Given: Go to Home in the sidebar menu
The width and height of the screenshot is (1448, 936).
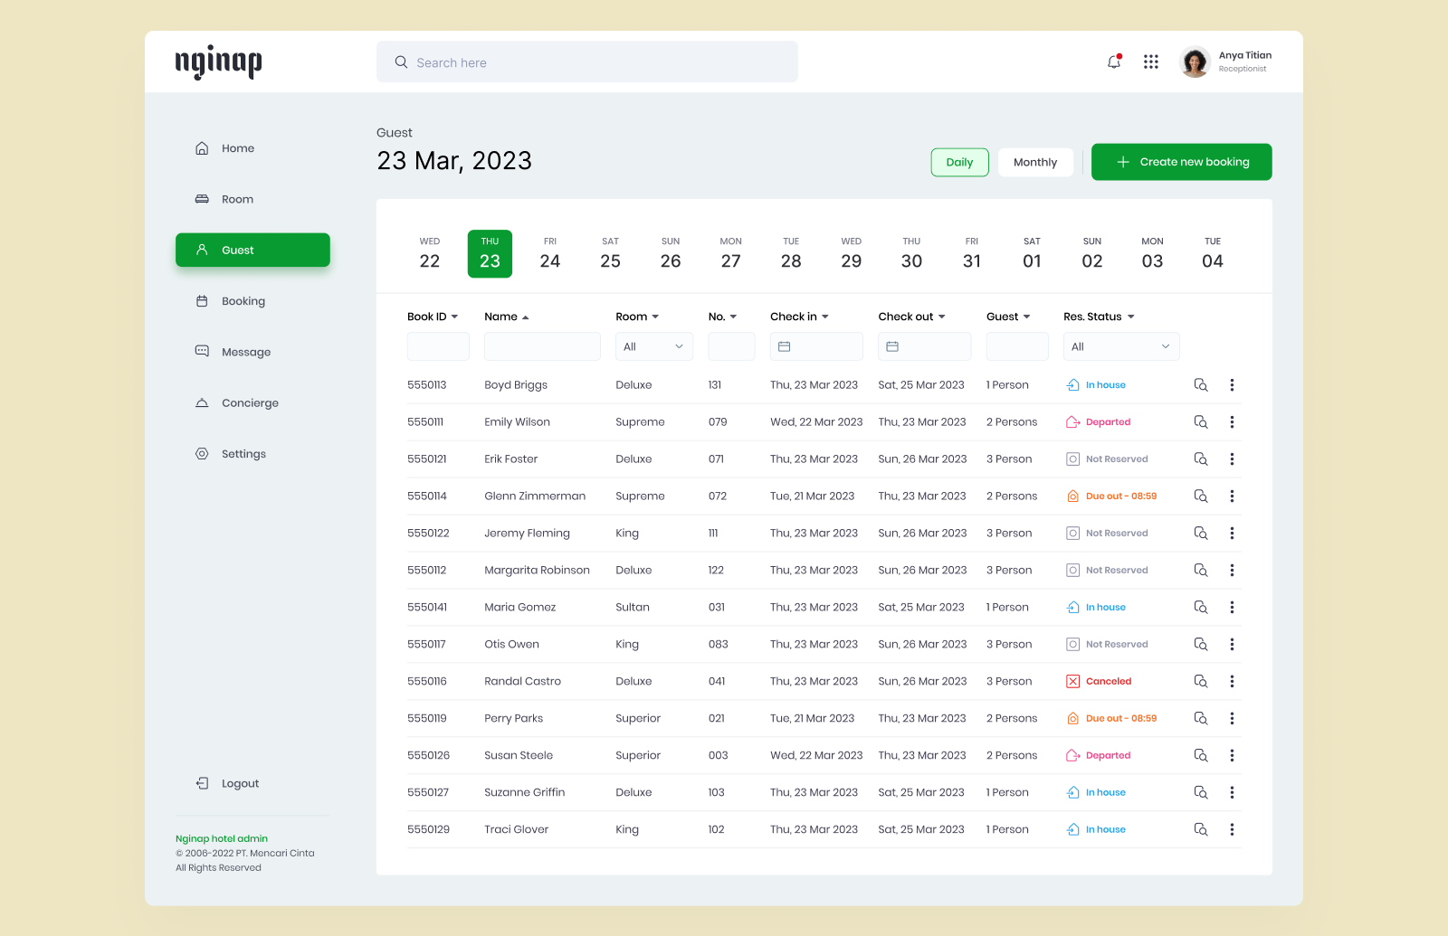Looking at the screenshot, I should 238,148.
